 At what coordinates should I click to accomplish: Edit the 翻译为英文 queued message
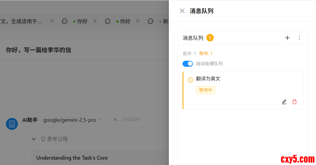[x=284, y=102]
